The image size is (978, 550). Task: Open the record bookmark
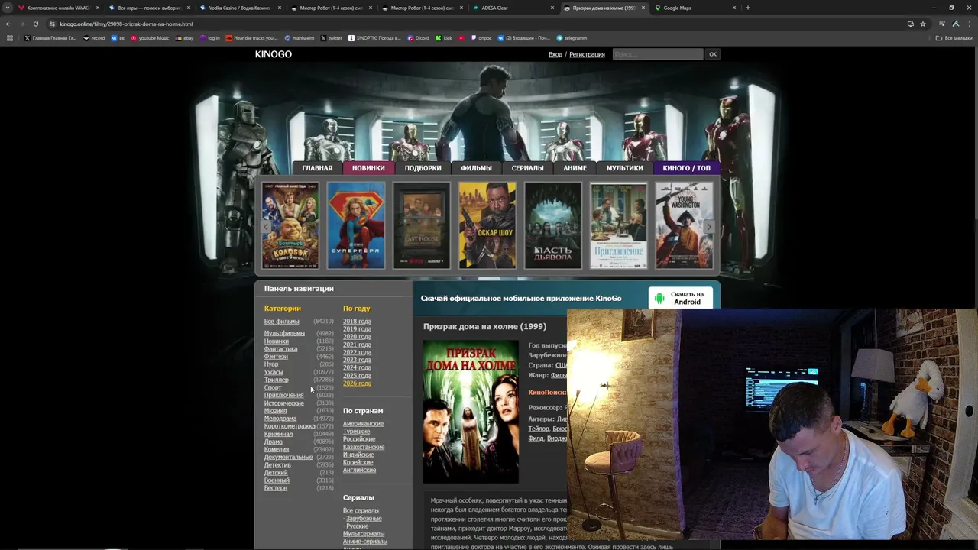pos(95,38)
